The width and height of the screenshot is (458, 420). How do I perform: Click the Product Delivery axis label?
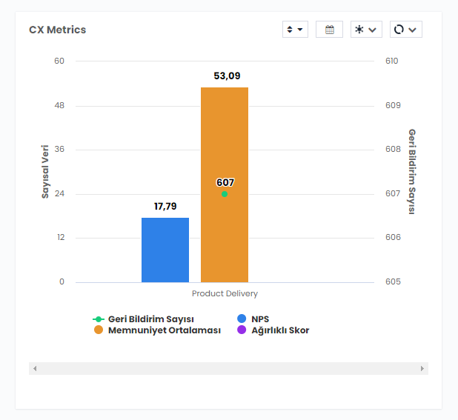(225, 294)
